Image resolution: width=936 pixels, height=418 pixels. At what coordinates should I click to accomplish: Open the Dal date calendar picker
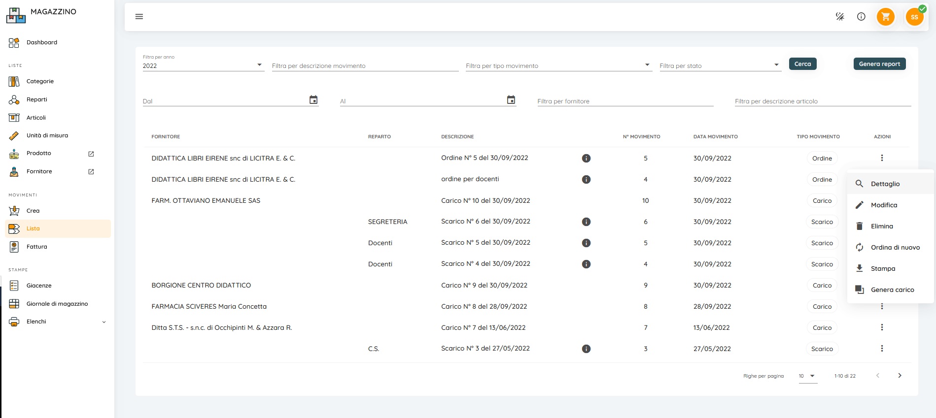313,100
